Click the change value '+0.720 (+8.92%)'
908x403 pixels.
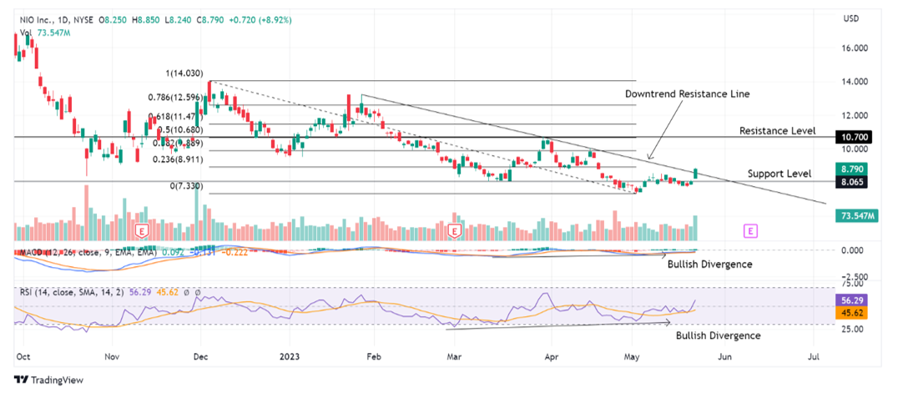pyautogui.click(x=259, y=20)
